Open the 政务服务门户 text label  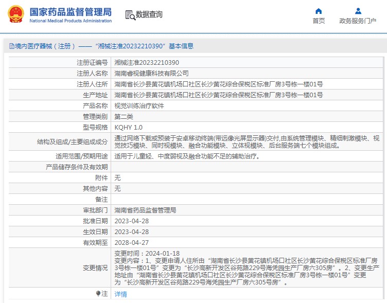(358, 21)
